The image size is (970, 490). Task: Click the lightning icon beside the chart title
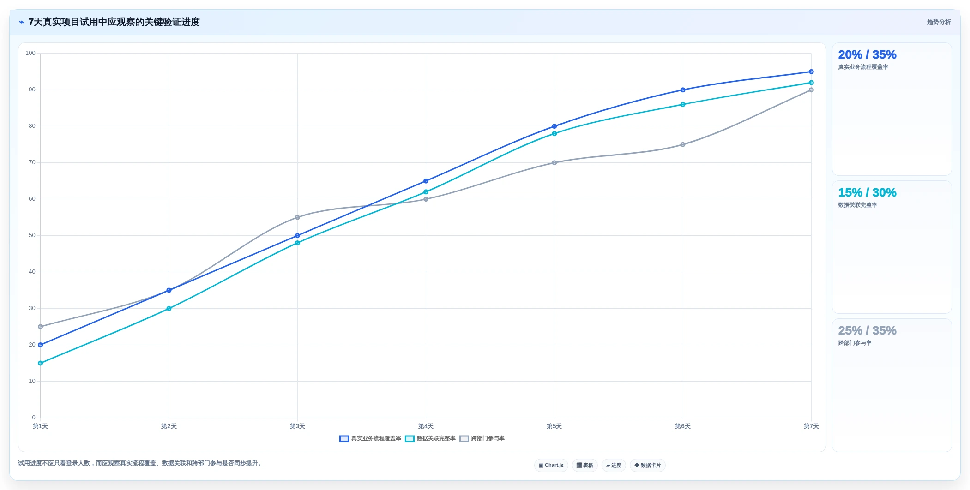(22, 22)
